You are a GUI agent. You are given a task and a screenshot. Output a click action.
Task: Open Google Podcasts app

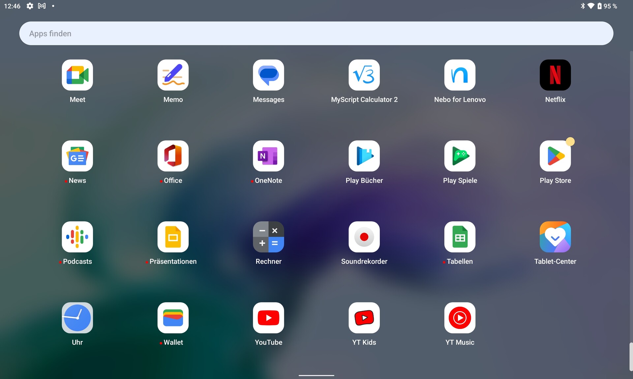pos(77,237)
